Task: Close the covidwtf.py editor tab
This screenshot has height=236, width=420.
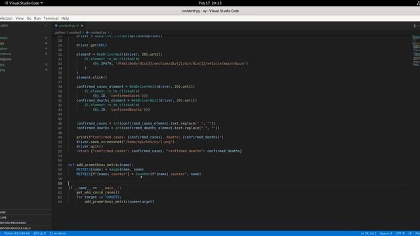Action: (x=82, y=26)
